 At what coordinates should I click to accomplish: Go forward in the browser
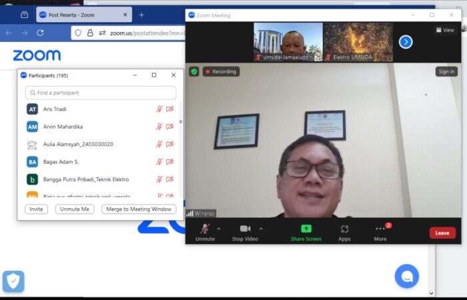pos(25,33)
